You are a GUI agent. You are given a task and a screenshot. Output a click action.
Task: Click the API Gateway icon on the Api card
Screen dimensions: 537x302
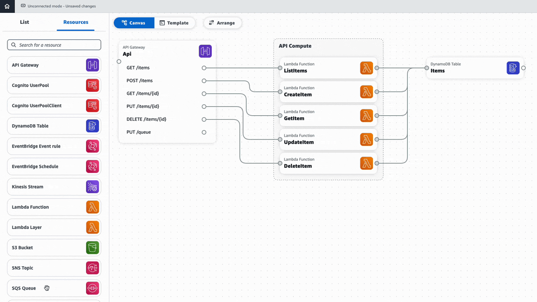pyautogui.click(x=205, y=51)
